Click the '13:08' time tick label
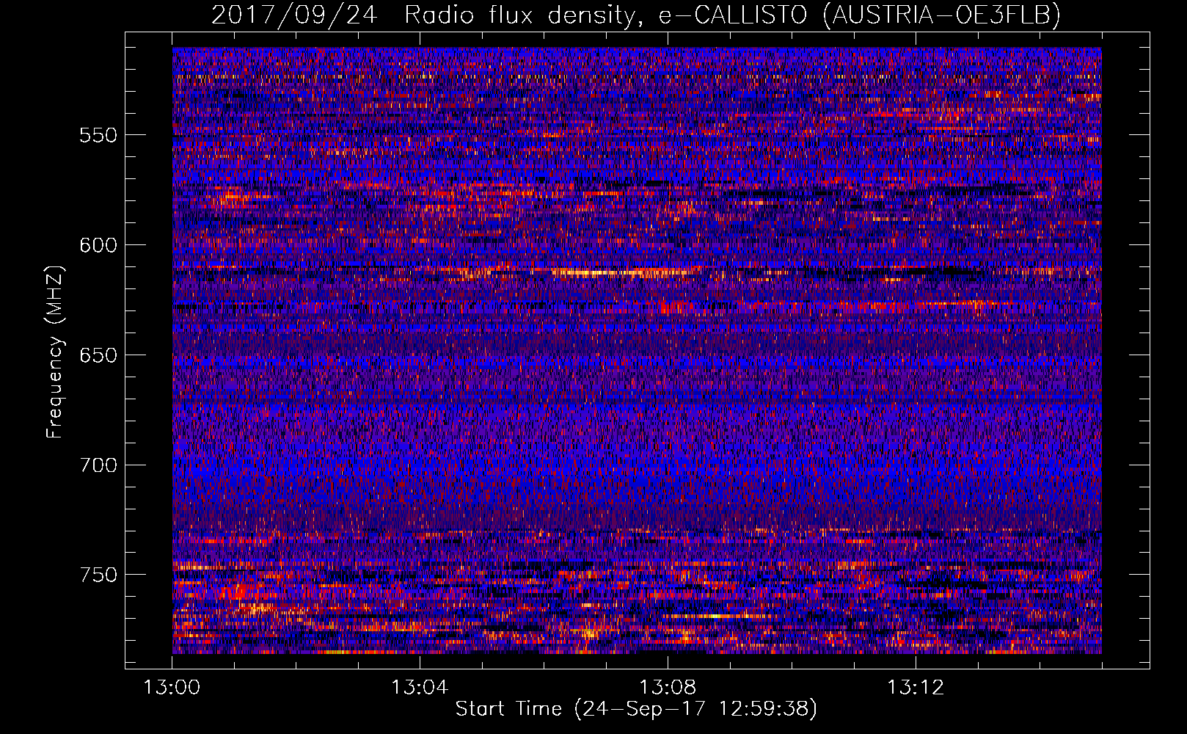The height and width of the screenshot is (734, 1187). tap(668, 688)
